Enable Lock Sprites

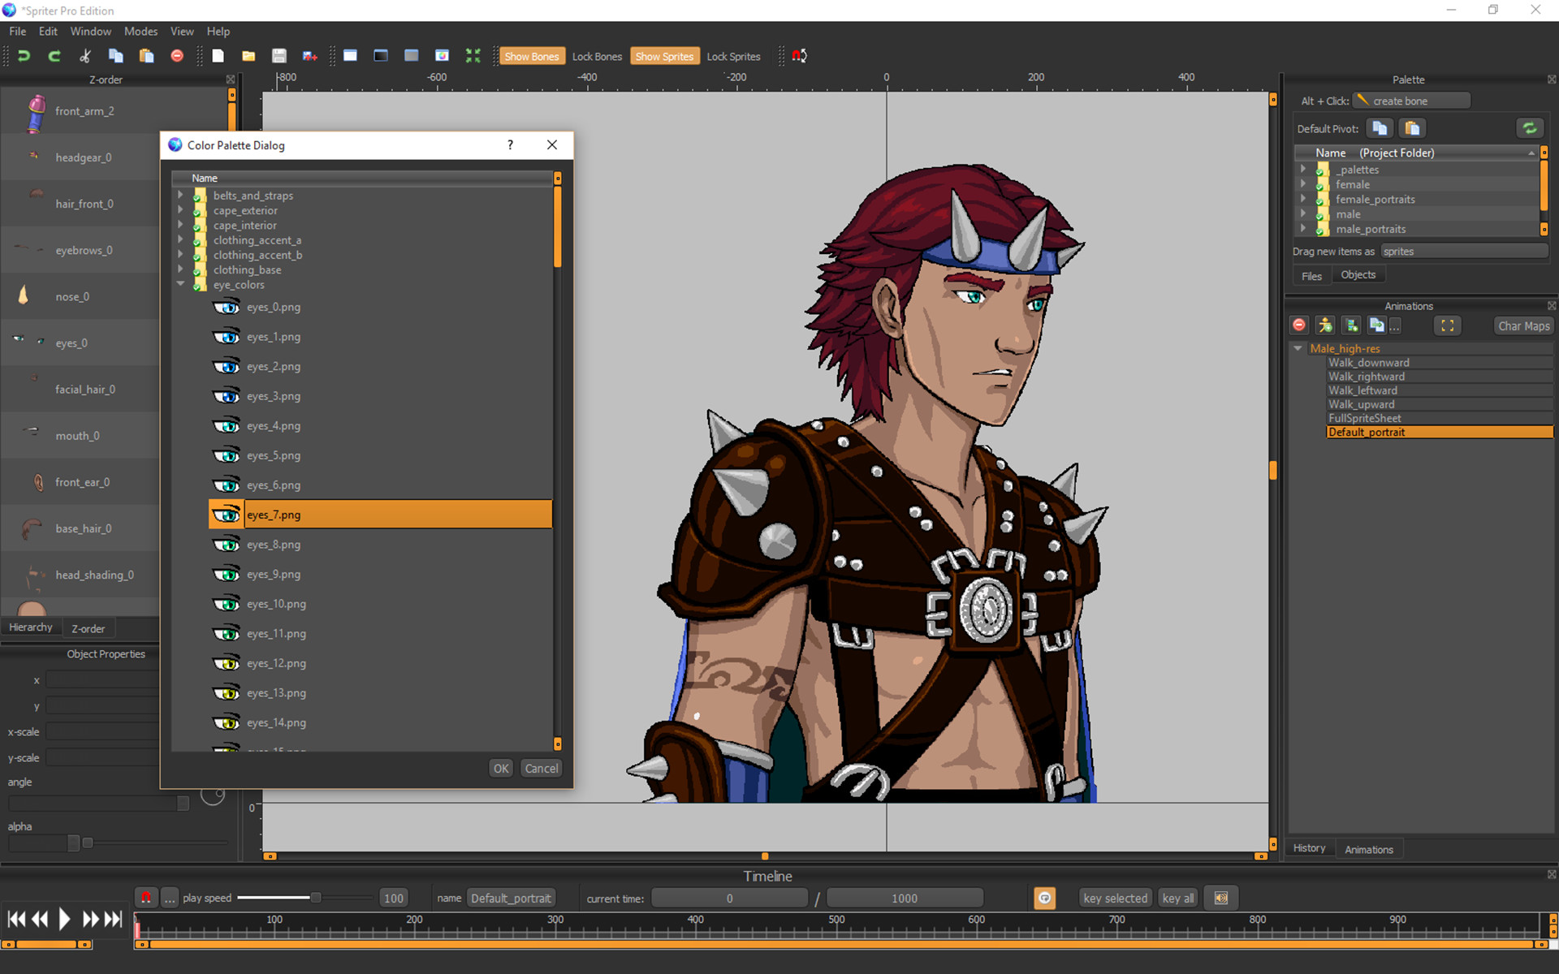pyautogui.click(x=733, y=55)
